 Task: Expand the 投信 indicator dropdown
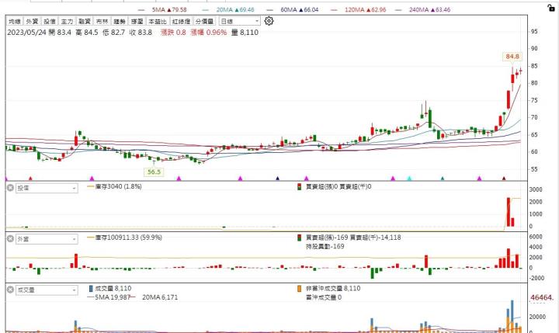[74, 187]
